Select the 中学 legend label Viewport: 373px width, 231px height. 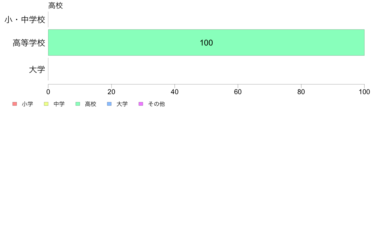[x=59, y=104]
